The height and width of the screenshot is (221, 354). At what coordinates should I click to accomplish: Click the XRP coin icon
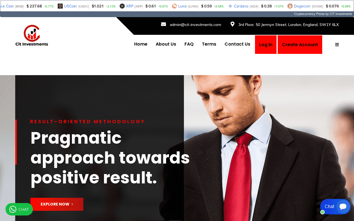(122, 6)
